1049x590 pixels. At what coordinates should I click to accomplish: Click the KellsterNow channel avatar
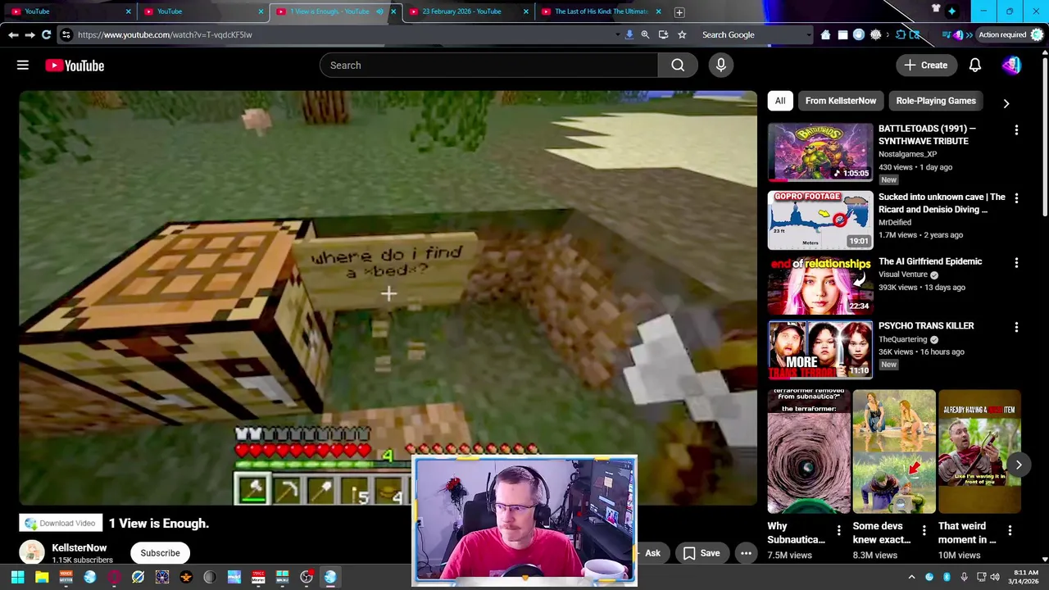click(x=32, y=553)
